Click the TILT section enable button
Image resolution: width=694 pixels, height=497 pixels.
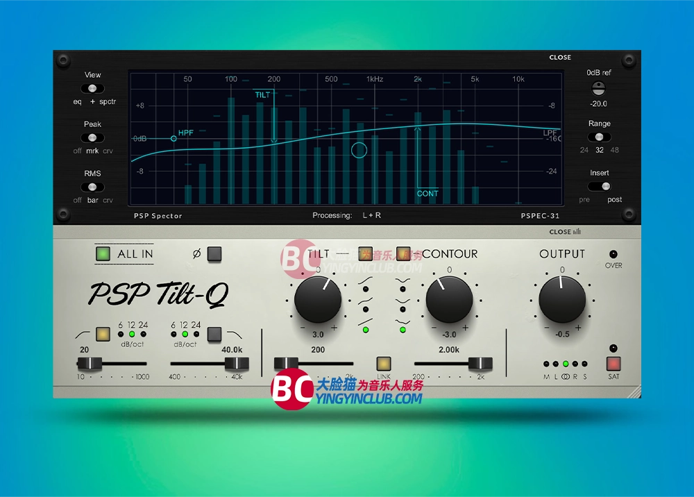pos(365,253)
